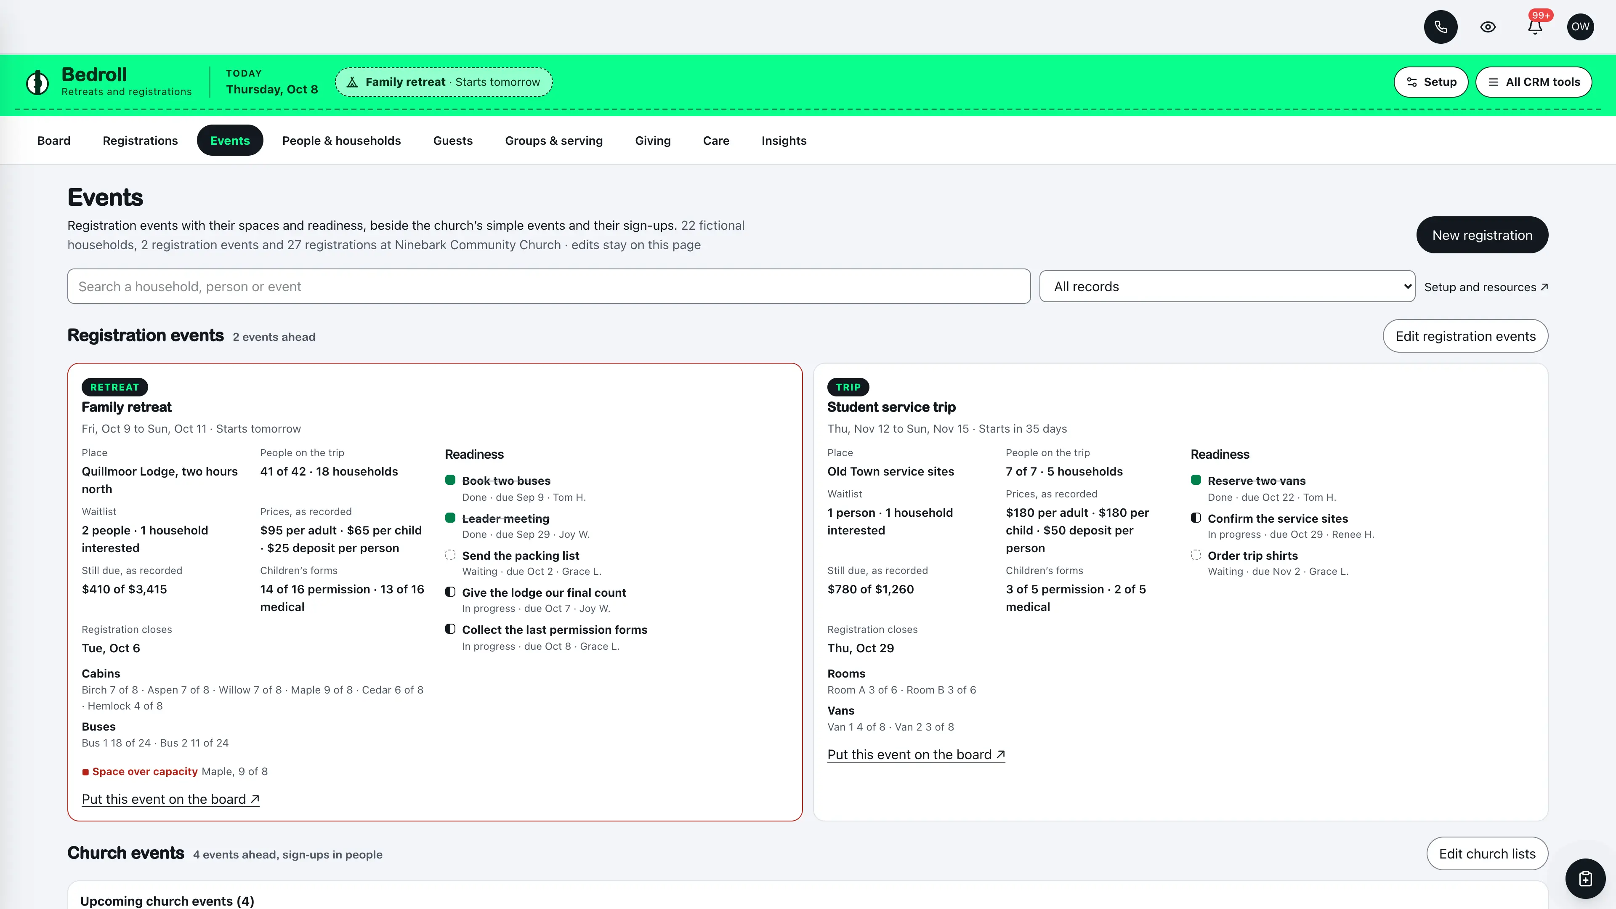The image size is (1616, 909).
Task: Put the Family retreat event on the board
Action: tap(170, 799)
